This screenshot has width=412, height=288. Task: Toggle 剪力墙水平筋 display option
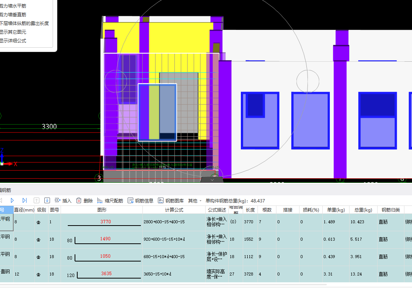(x=13, y=6)
